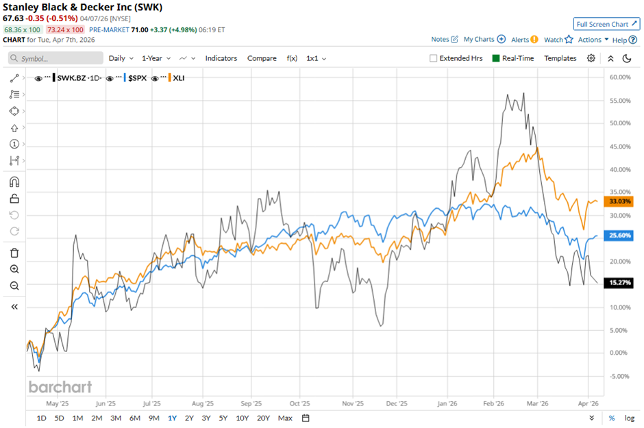Focus the Symbol search field
The width and height of the screenshot is (644, 428).
click(55, 58)
